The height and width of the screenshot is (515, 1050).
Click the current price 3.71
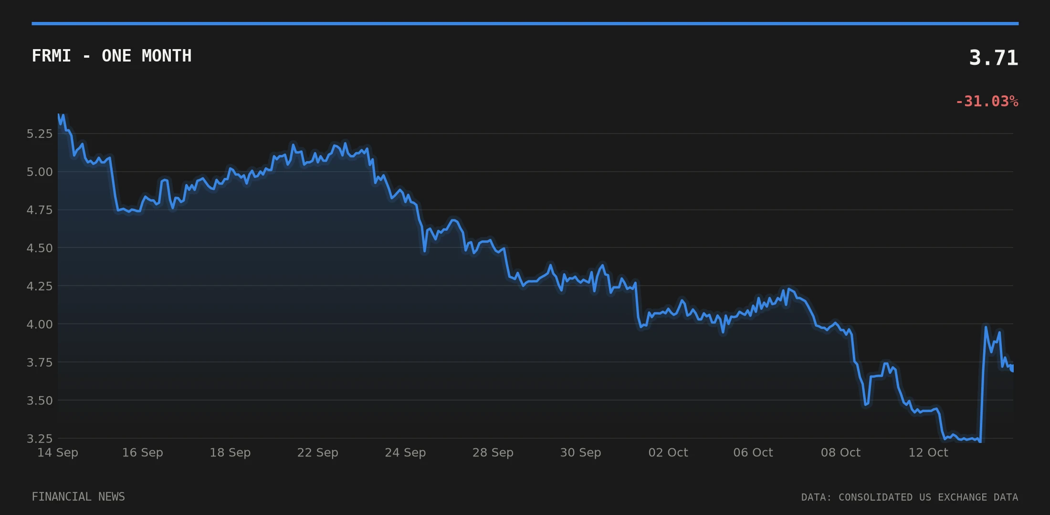click(x=994, y=58)
